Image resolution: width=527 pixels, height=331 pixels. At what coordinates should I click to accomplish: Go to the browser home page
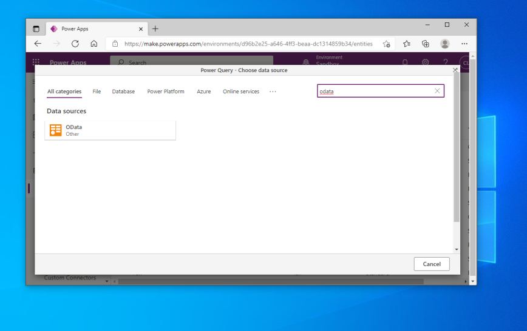coord(93,44)
